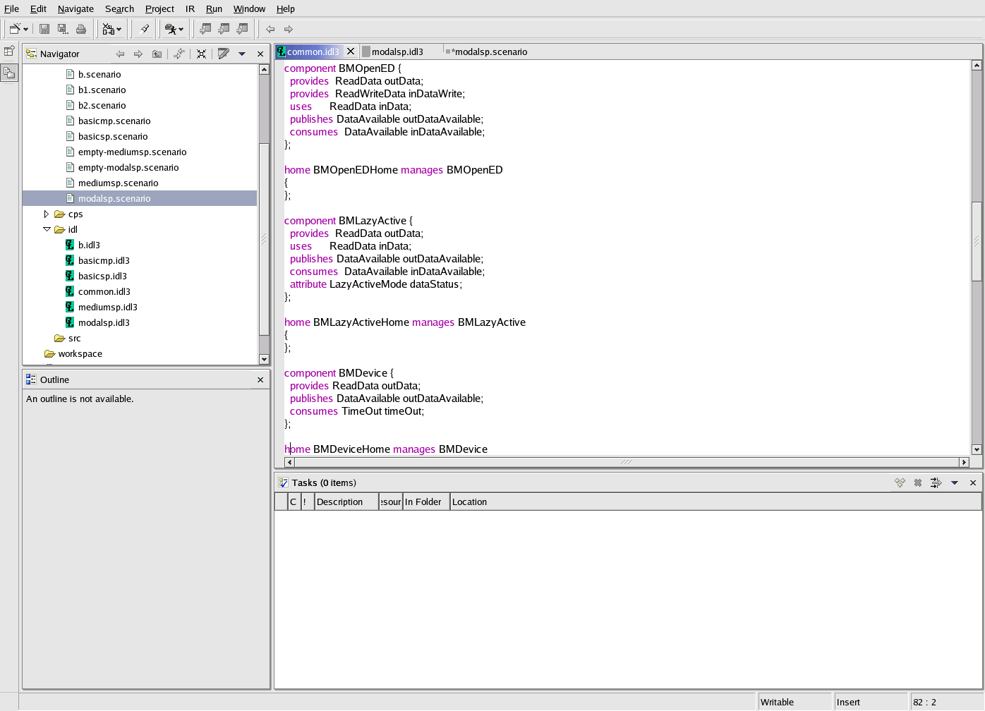Close the common.idl3 editor tab

point(351,51)
